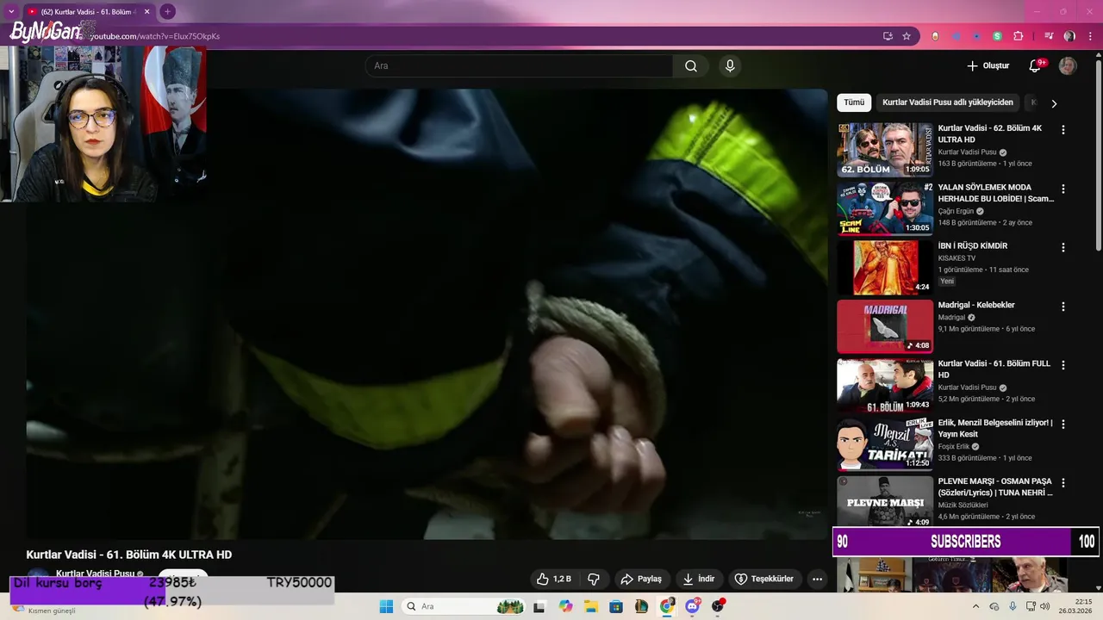Focus the YouTube Ara search field
The image size is (1103, 620).
click(519, 66)
